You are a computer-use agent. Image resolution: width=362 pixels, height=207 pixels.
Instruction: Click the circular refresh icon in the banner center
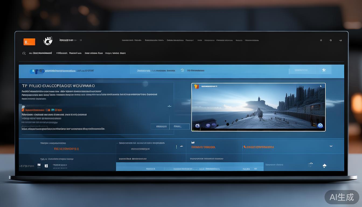[x=182, y=70]
